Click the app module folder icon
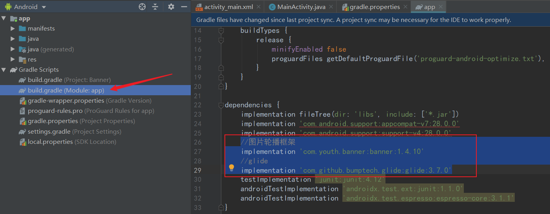 (13, 18)
